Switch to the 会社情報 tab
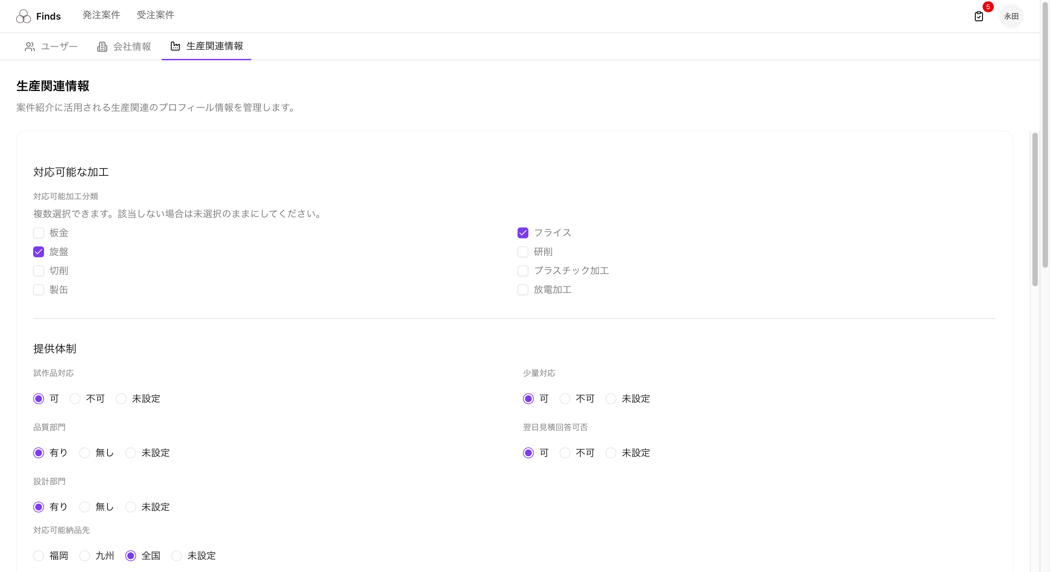 [x=132, y=46]
